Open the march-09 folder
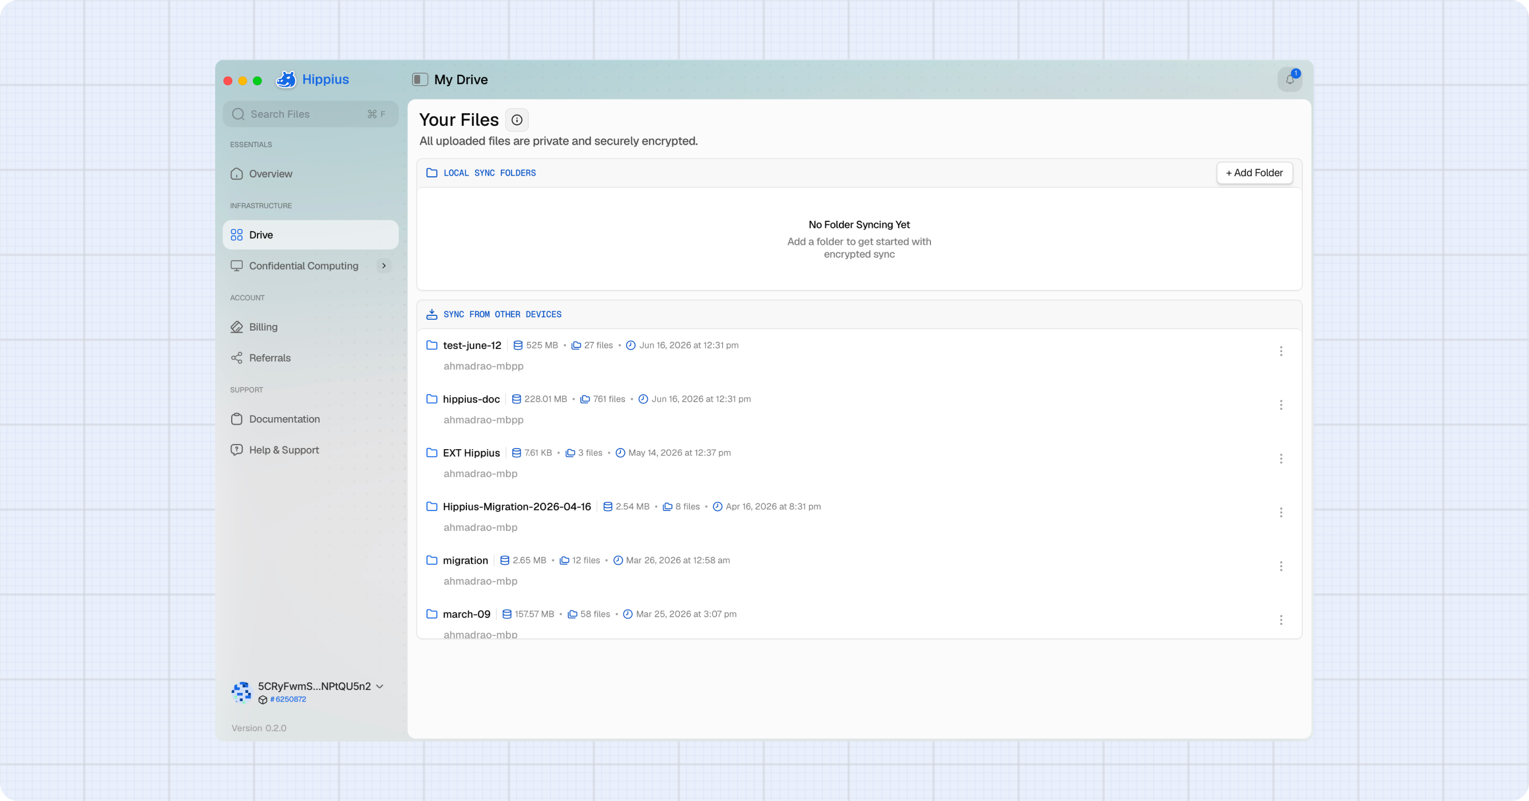1529x801 pixels. coord(466,614)
